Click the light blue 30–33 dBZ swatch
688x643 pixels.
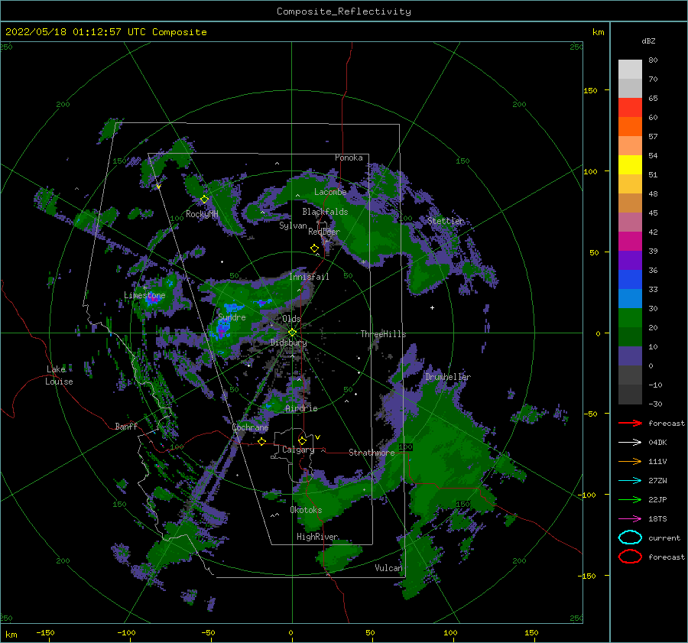(630, 299)
